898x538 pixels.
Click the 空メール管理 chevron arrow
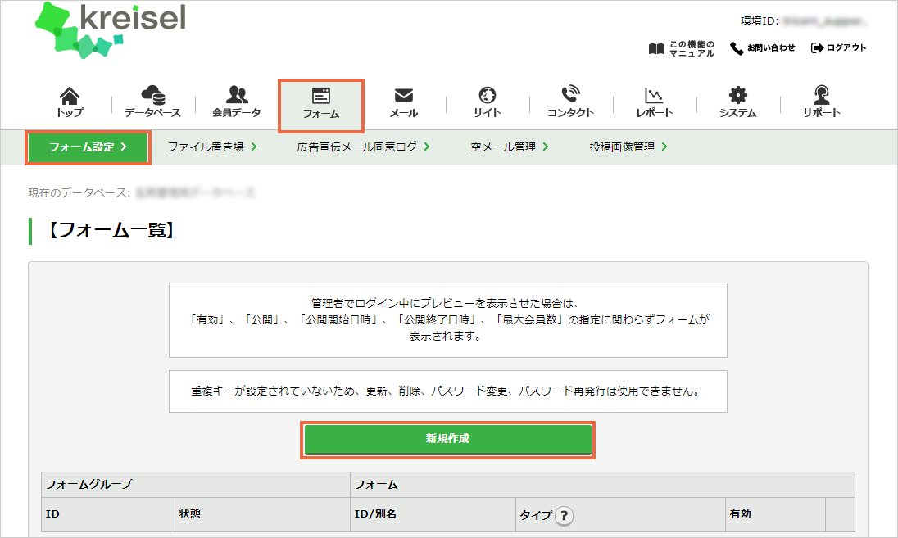[545, 147]
